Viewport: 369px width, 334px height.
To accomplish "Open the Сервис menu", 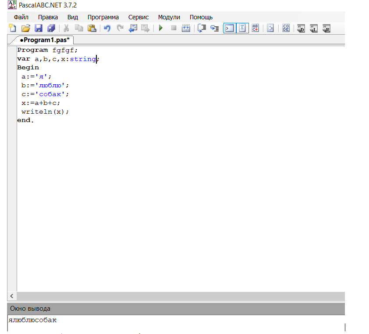I will [138, 17].
